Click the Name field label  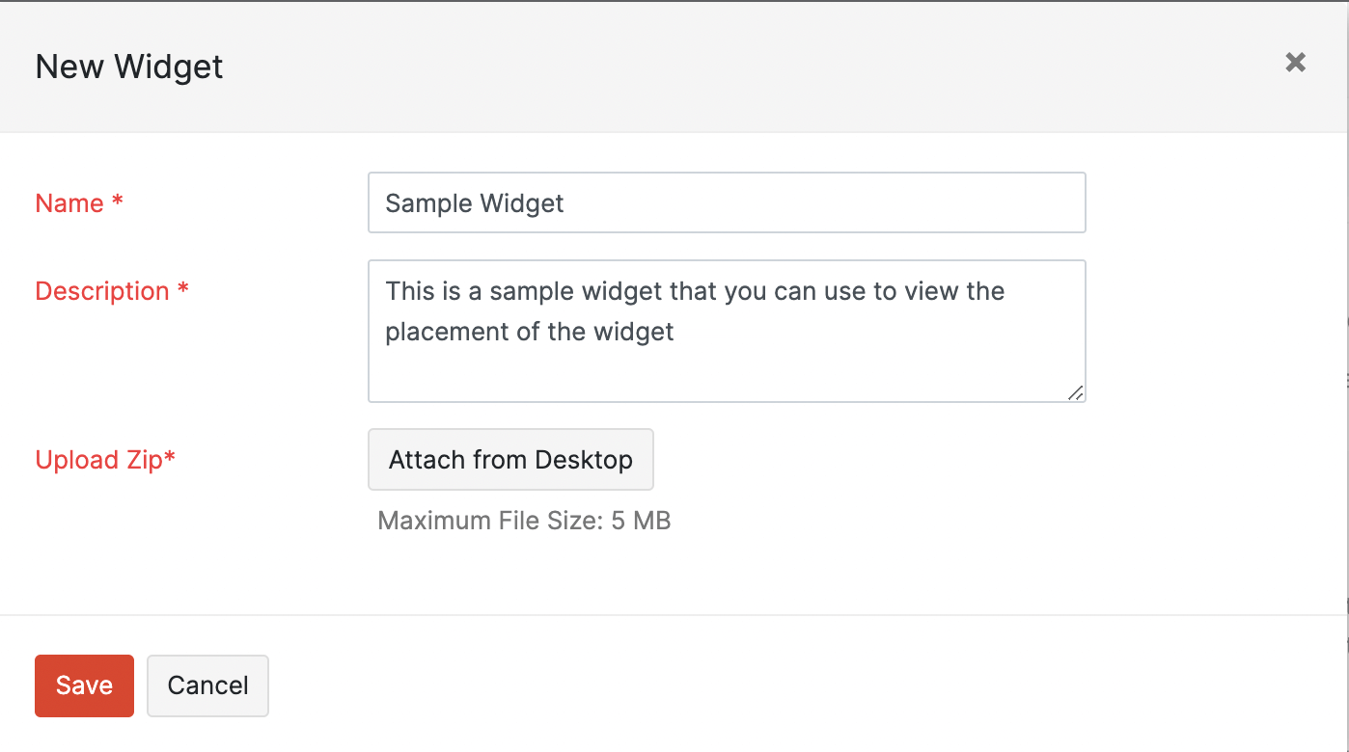pyautogui.click(x=69, y=203)
